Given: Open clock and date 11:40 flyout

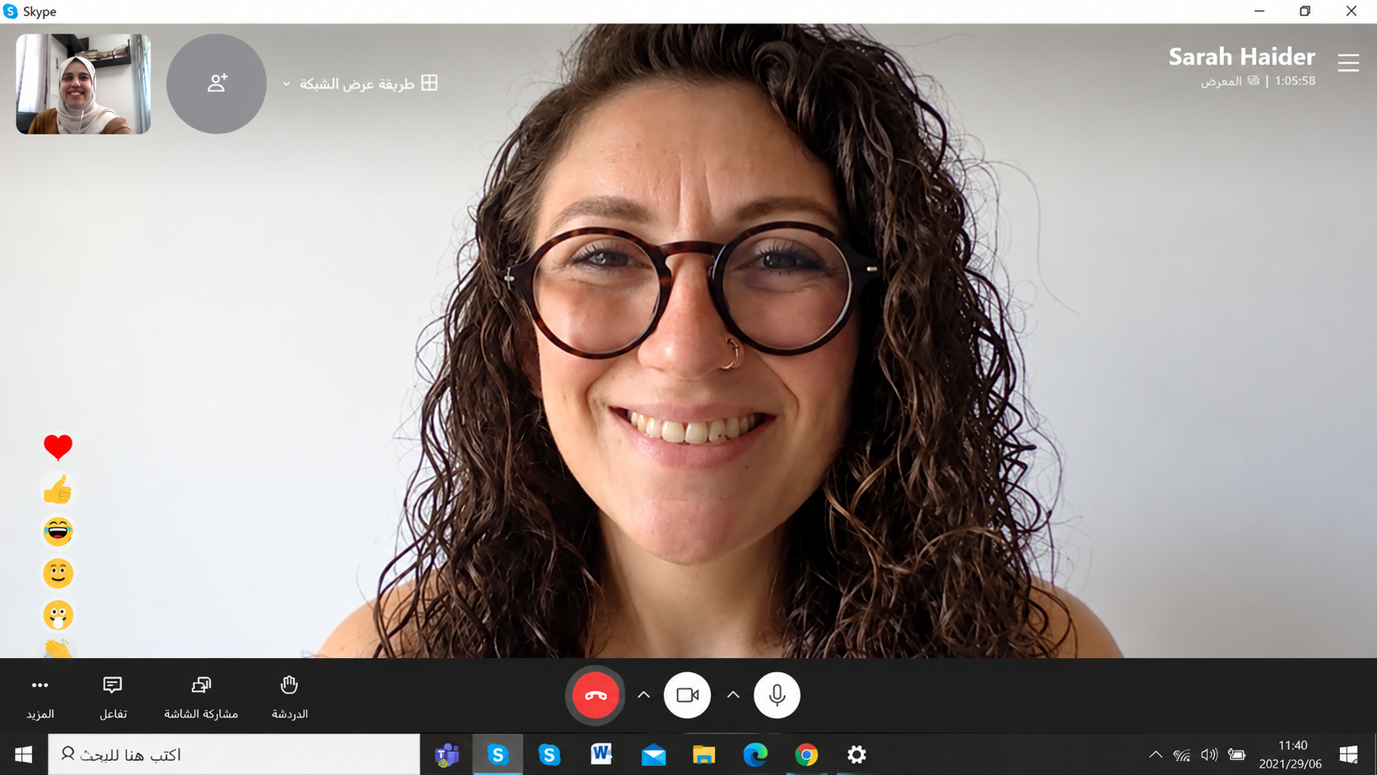Looking at the screenshot, I should coord(1291,754).
